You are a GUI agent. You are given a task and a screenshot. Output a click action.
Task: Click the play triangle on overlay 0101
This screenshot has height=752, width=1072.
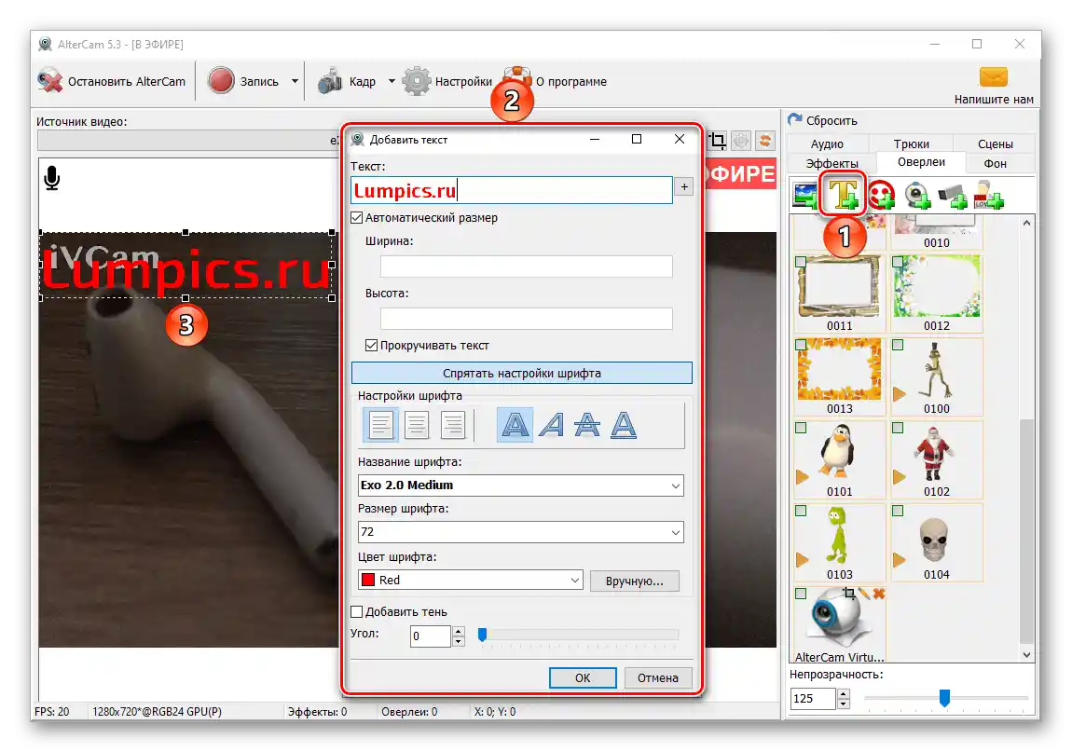pyautogui.click(x=803, y=476)
